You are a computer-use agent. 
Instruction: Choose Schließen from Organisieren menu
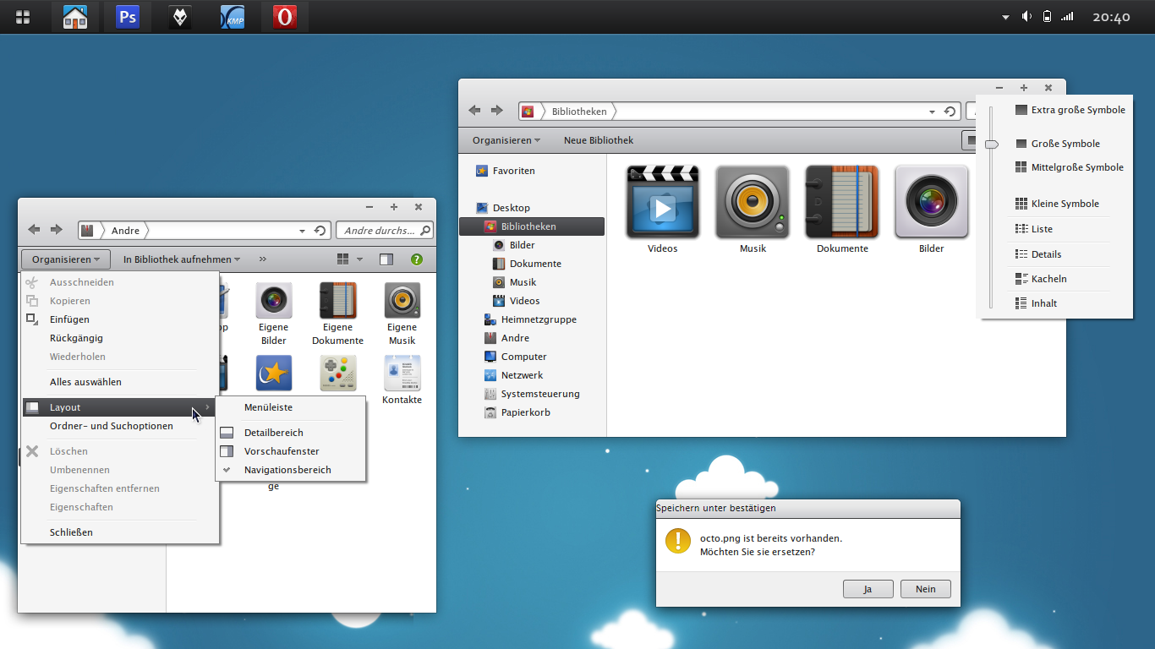coord(120,532)
